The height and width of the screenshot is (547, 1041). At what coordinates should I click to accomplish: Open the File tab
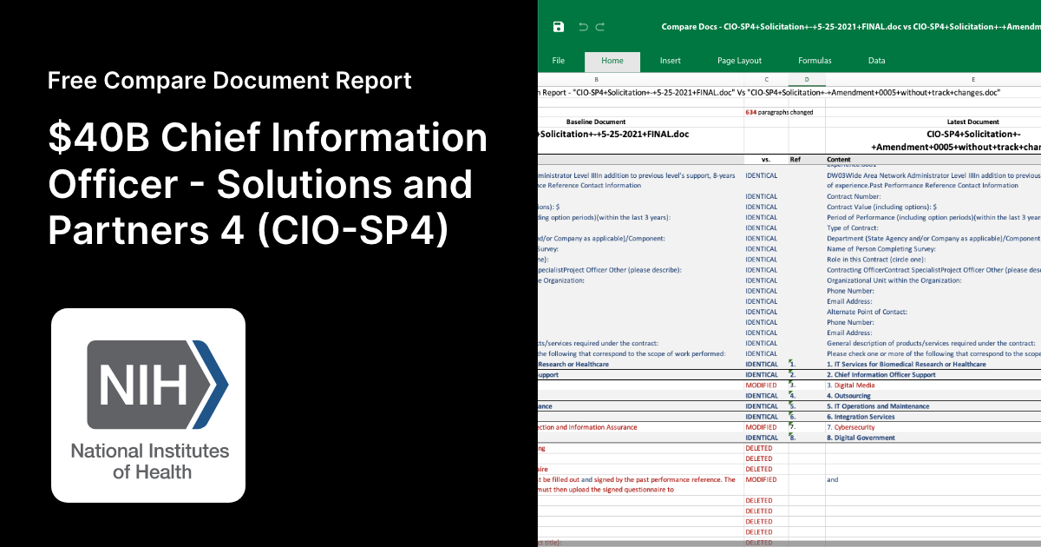(558, 61)
